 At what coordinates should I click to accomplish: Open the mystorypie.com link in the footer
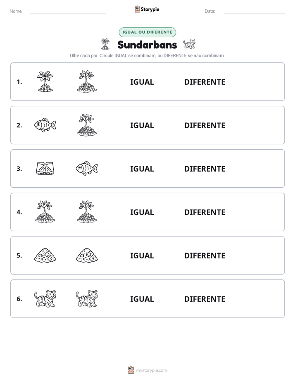pos(147,370)
